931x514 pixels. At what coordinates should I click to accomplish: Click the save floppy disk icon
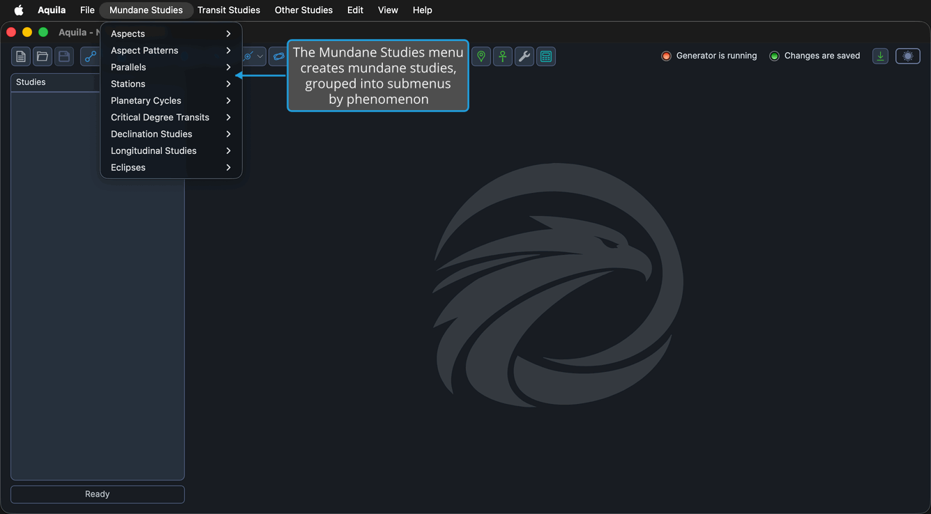(64, 56)
